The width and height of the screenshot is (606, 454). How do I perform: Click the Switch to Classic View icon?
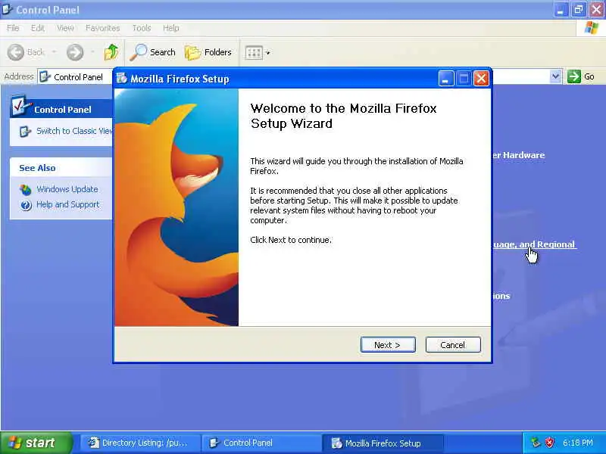click(x=25, y=131)
